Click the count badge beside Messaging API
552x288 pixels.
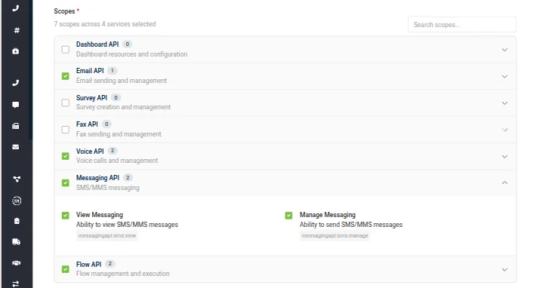click(x=128, y=178)
